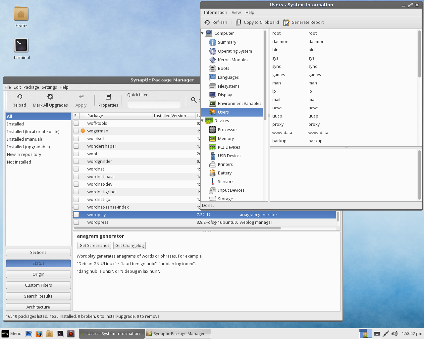Mark the wordpress package checkbox
Screen dimensions: 424x339
pos(76,222)
